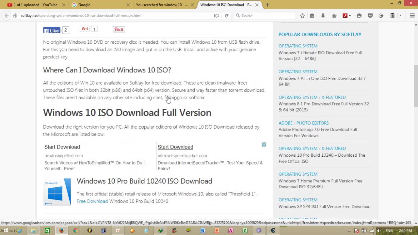
Task: Open 'Windows 7 Home Premium Full Version' link
Action: (x=320, y=184)
